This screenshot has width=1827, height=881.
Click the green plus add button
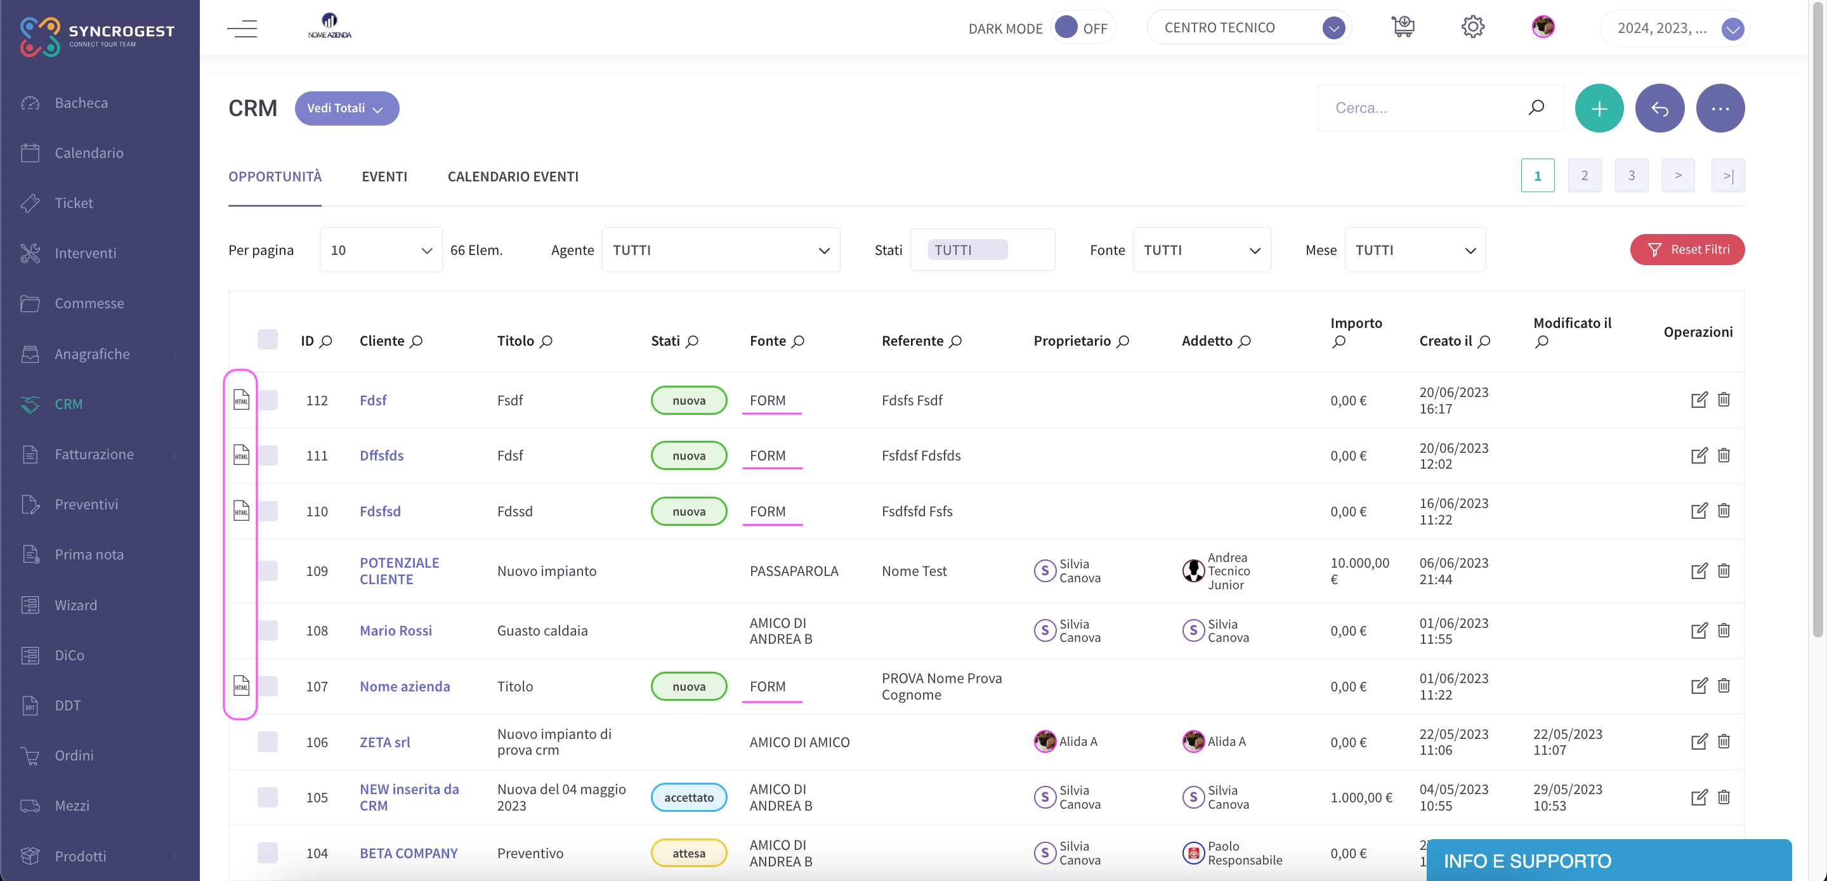pos(1599,108)
